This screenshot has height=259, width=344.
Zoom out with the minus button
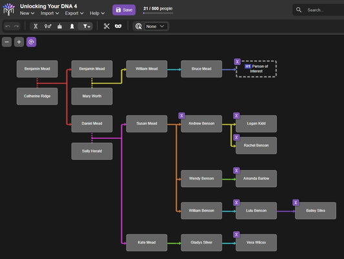click(x=7, y=42)
